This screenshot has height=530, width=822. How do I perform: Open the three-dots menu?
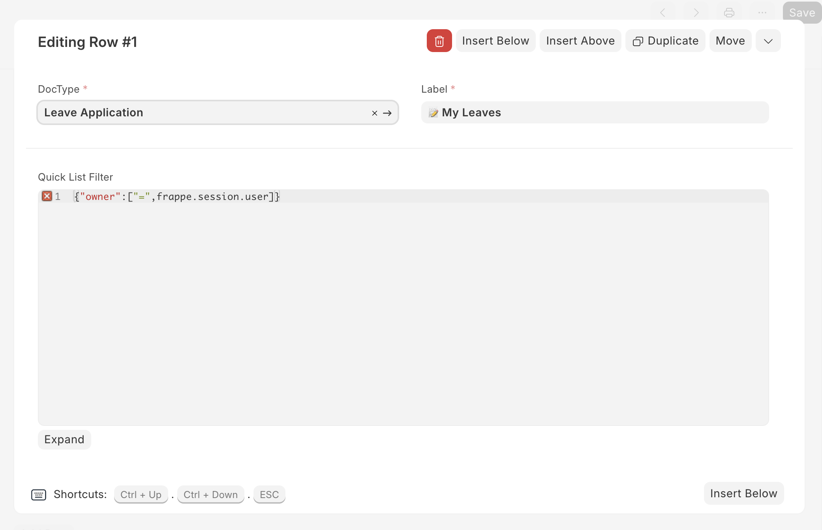pos(762,13)
